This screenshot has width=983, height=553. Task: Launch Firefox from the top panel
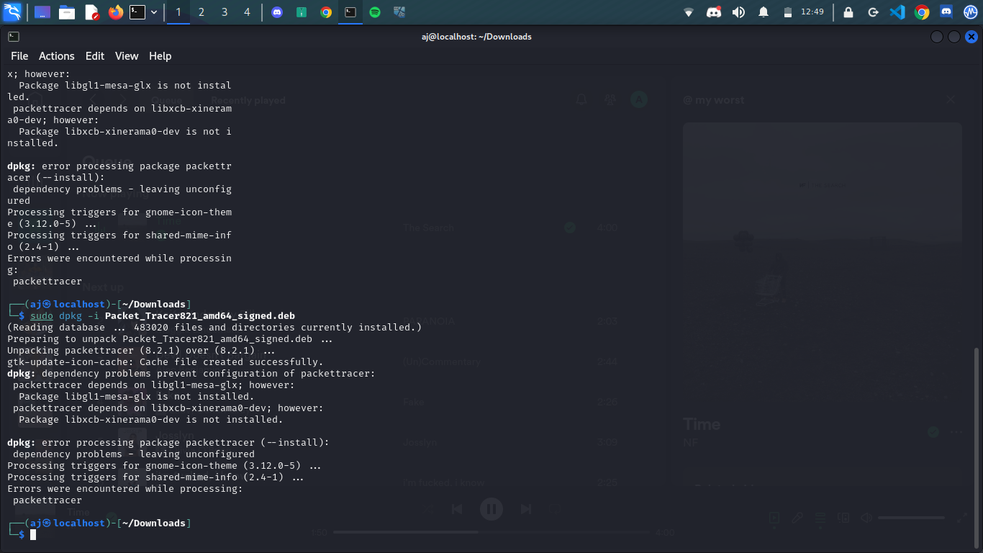(115, 12)
